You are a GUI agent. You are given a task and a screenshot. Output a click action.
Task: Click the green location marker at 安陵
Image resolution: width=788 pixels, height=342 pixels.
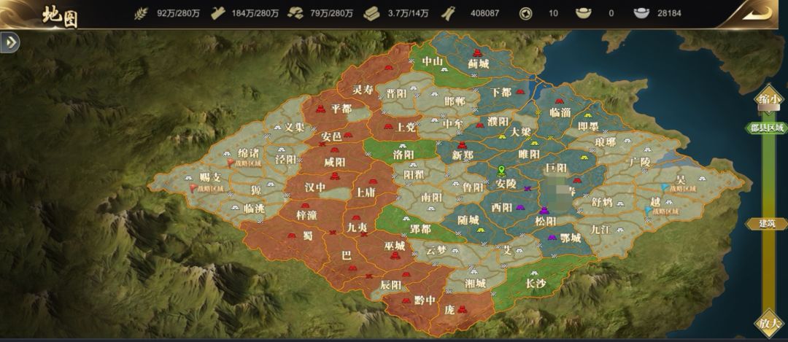501,171
